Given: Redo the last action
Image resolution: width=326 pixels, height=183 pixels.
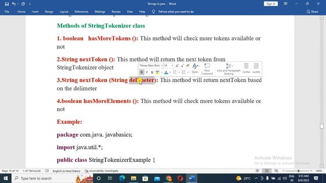Looking at the screenshot, I should [x=23, y=4].
